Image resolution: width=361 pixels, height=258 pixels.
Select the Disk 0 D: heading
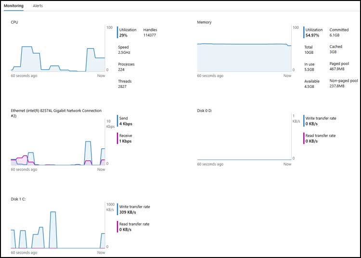coord(205,111)
